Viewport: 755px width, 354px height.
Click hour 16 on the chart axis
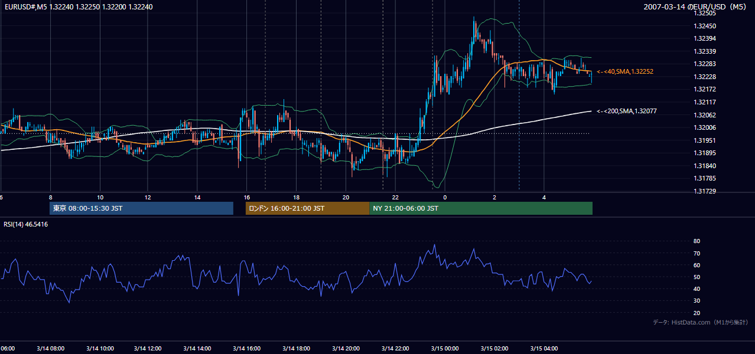click(x=247, y=197)
